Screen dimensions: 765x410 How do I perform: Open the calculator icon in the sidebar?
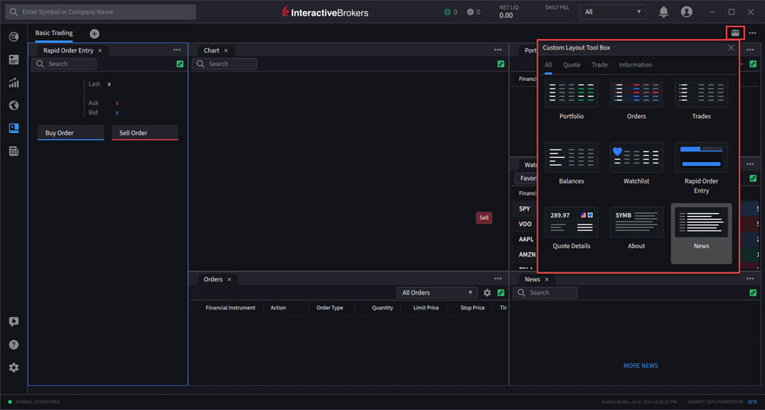coord(14,151)
